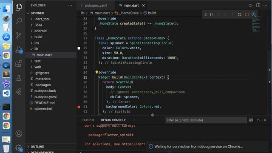The height and width of the screenshot is (153, 272).
Task: Open README.md in the file tree
Action: tap(51, 103)
